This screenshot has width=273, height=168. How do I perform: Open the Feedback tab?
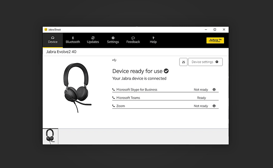133,40
